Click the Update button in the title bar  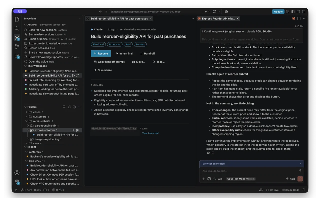pos(278,11)
